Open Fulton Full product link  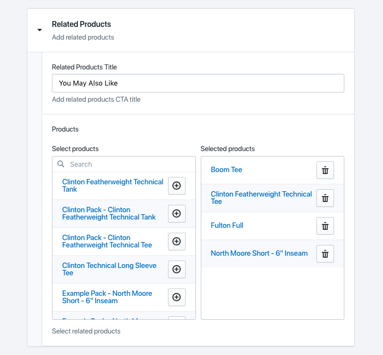[227, 225]
